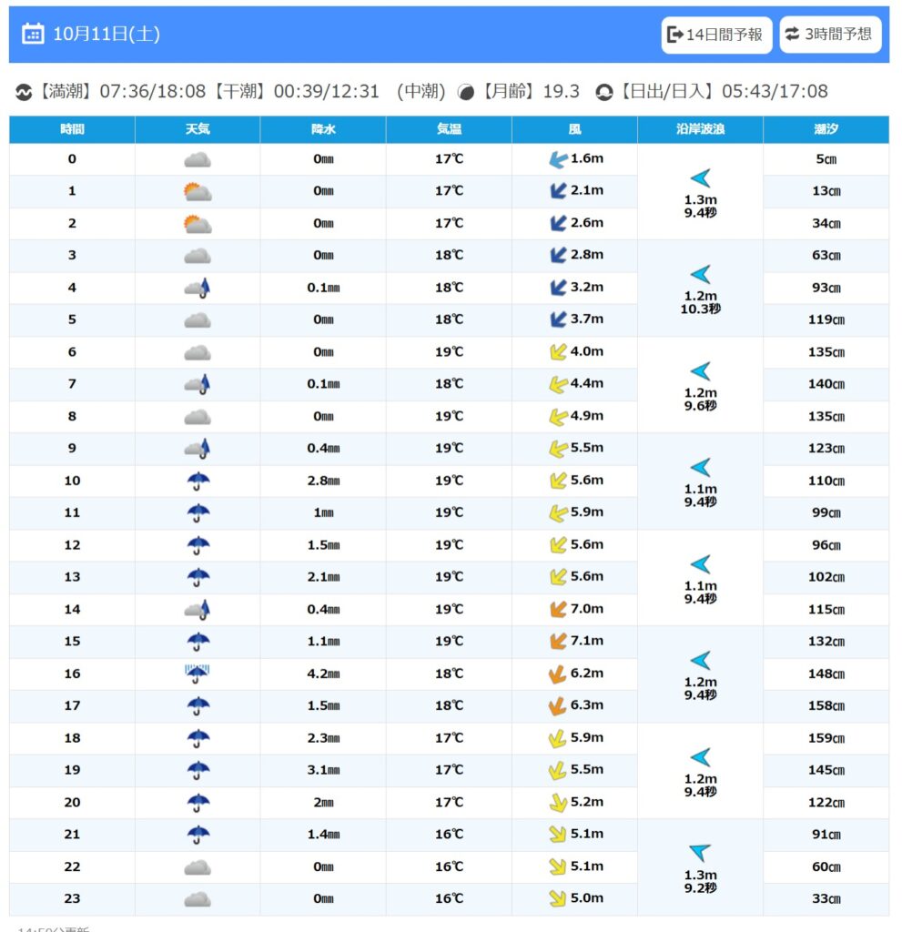
Task: Click the sunrise/sunset times 05:43/17:08
Action: 775,92
